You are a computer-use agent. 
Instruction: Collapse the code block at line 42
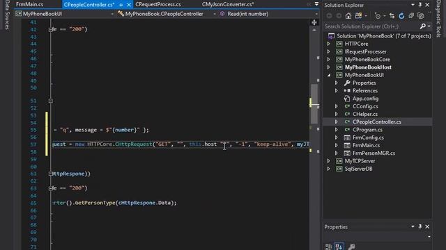tap(51, 29)
